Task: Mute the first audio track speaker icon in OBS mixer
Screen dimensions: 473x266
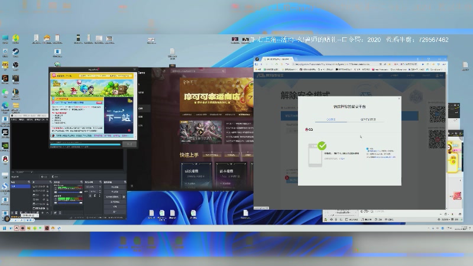Action: click(56, 193)
